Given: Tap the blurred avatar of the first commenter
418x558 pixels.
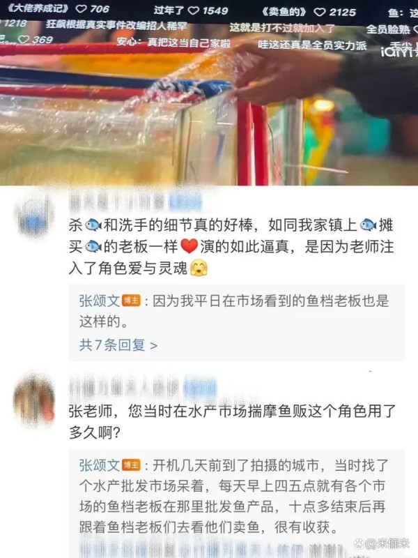Looking at the screenshot, I should [33, 215].
